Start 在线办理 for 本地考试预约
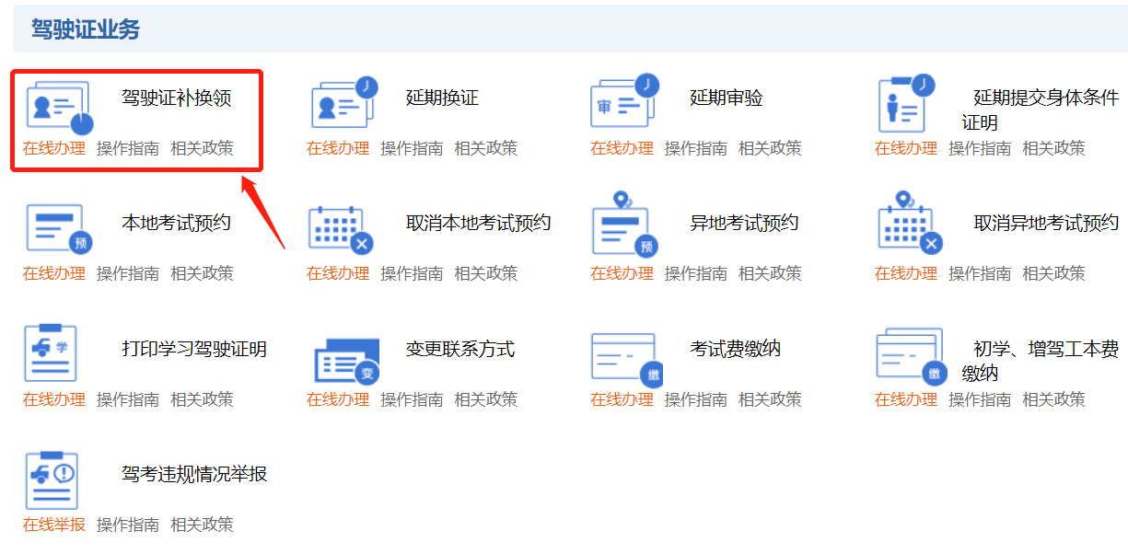Screen dimensions: 1128x554 pyautogui.click(x=54, y=273)
